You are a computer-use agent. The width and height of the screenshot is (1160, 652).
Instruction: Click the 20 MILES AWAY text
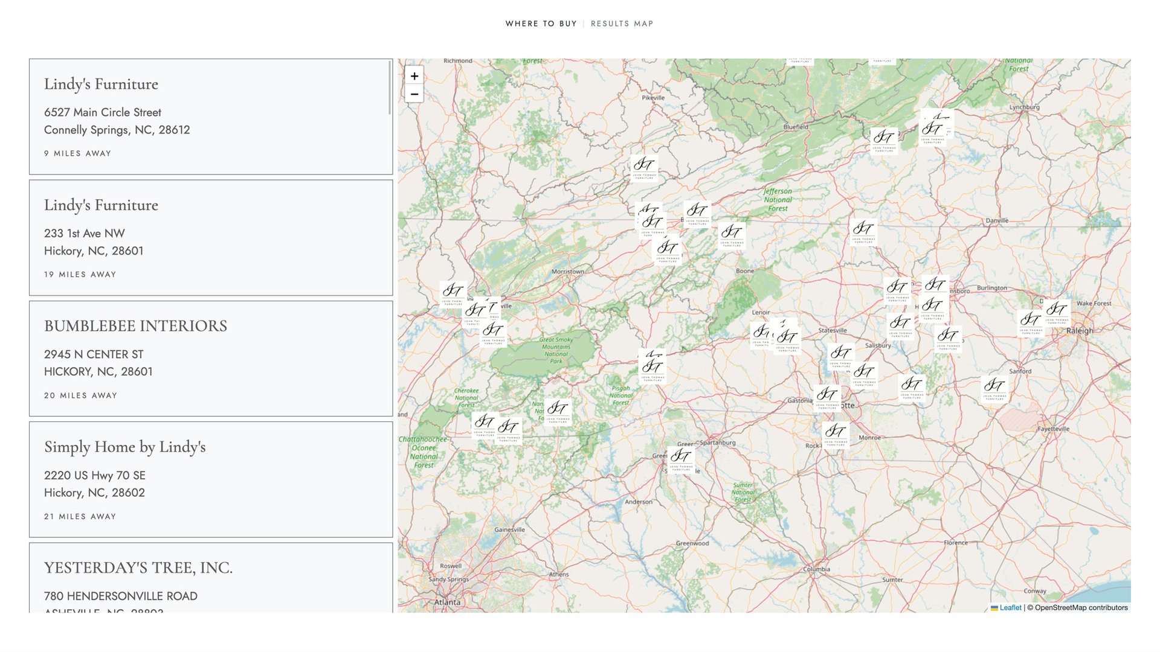click(x=80, y=395)
